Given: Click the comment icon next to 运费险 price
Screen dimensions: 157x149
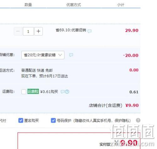Looking at the screenshot, I should (x=62, y=92).
